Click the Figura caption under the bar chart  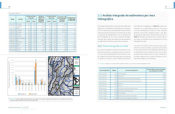pyautogui.click(x=41, y=100)
